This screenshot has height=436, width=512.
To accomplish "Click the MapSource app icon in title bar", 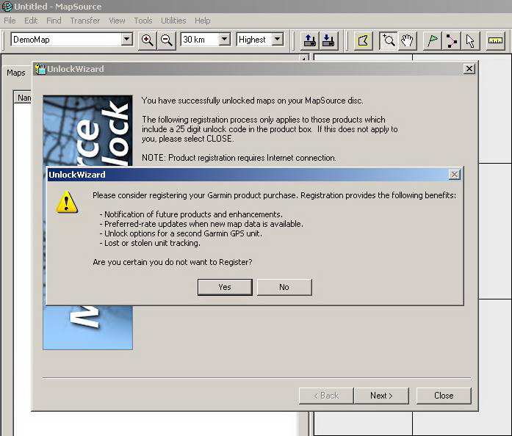I will click(x=7, y=6).
